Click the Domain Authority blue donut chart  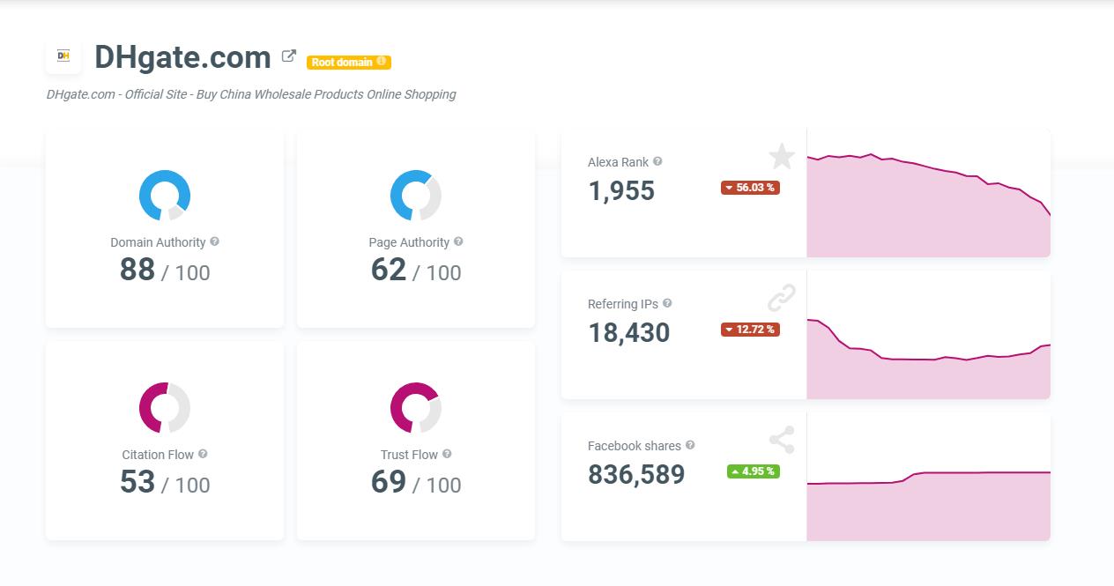(165, 195)
